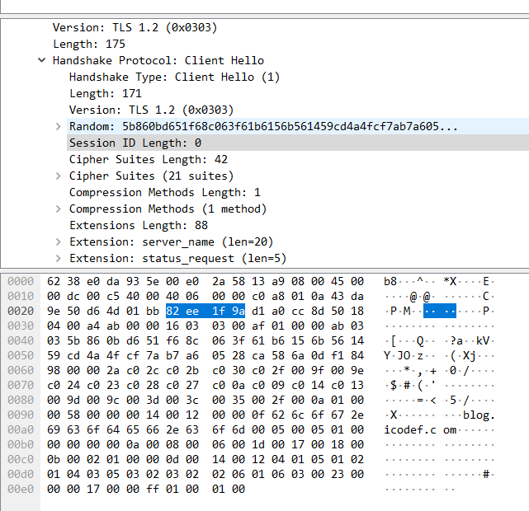This screenshot has width=529, height=511.
Task: Select Cipher Suites Length: 42 row
Action: point(149,159)
